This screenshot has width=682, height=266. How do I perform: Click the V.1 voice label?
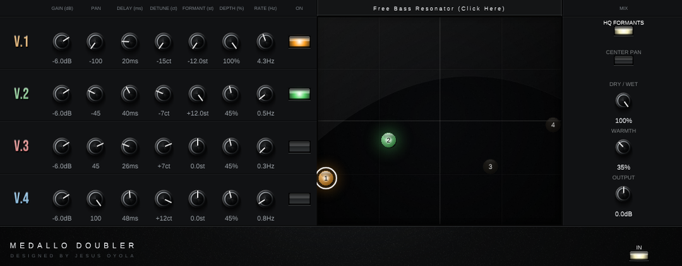tap(21, 42)
